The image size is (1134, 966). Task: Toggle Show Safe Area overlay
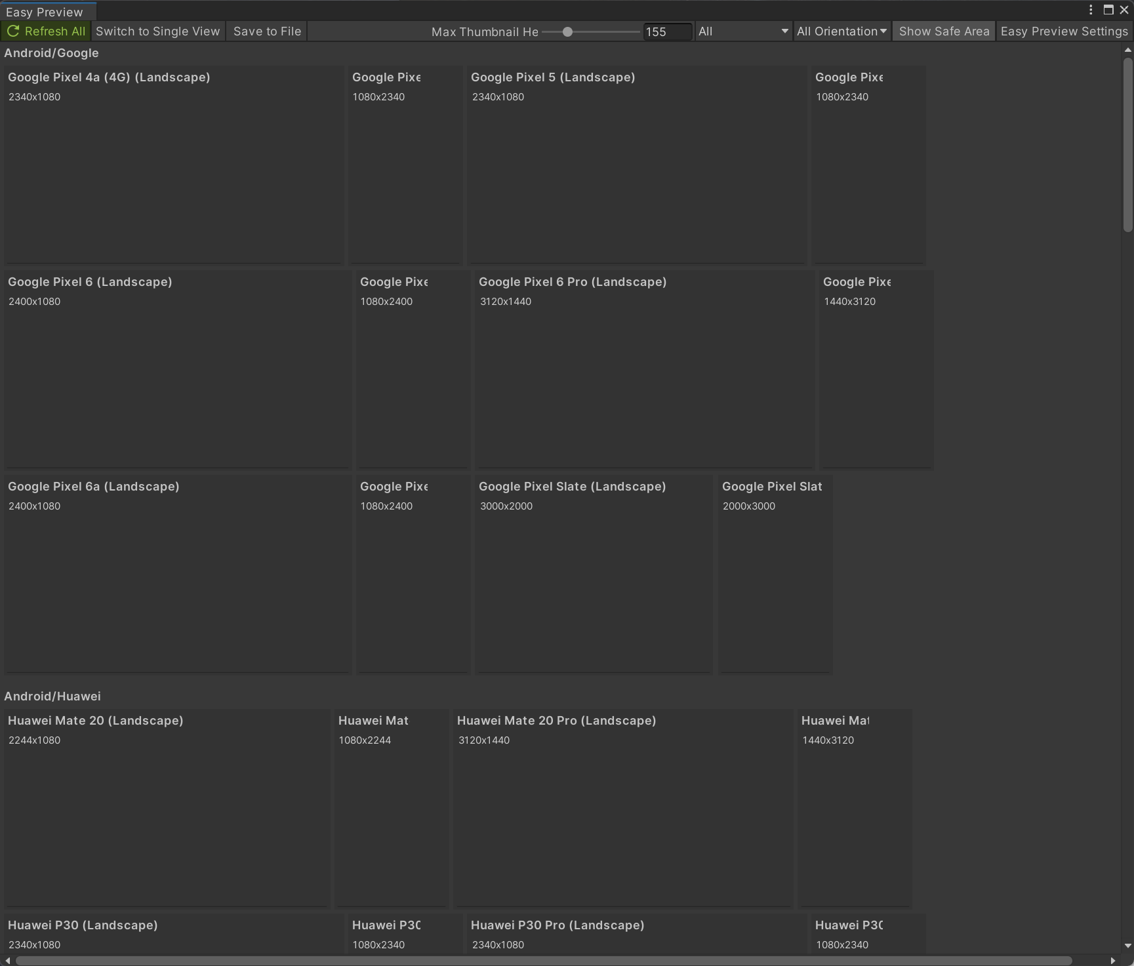[x=944, y=31]
